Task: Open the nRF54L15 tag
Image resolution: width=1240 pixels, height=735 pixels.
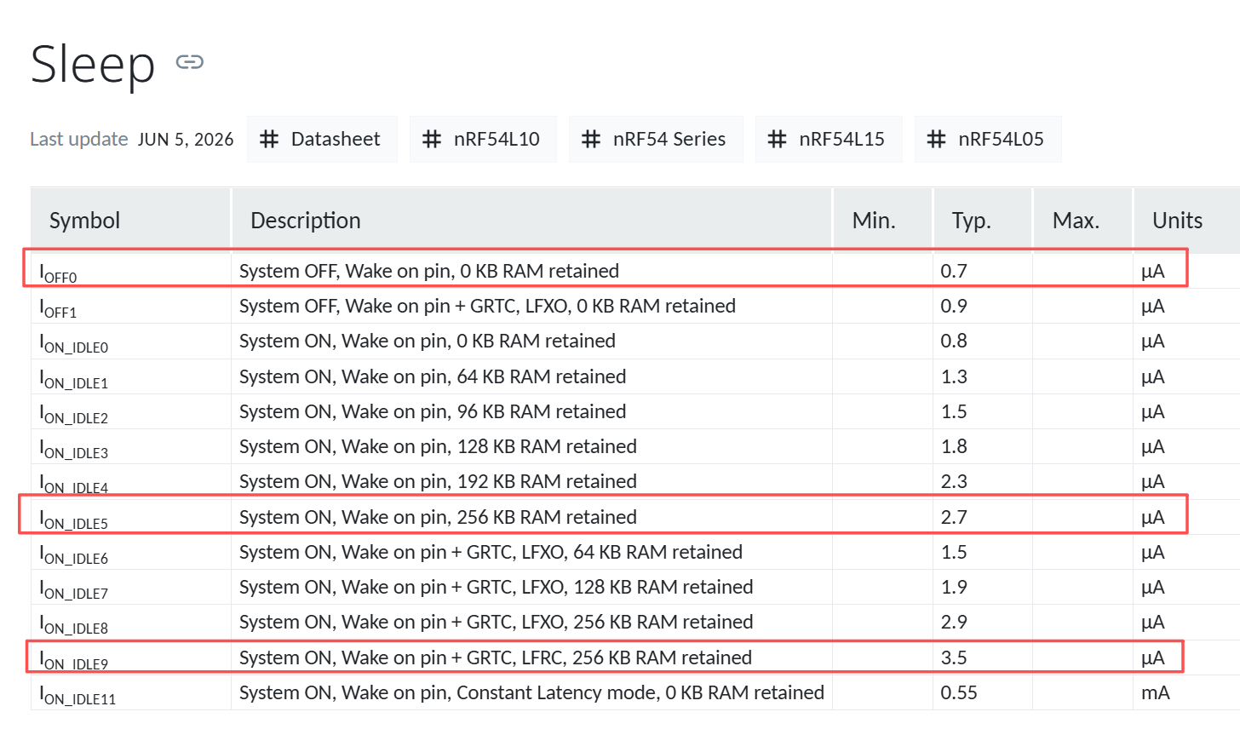Action: point(829,139)
